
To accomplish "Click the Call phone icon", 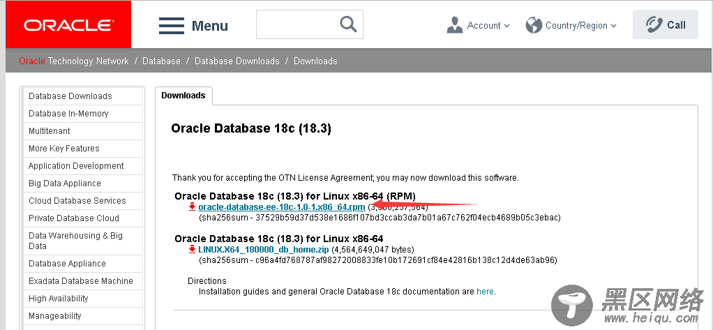I will (654, 24).
